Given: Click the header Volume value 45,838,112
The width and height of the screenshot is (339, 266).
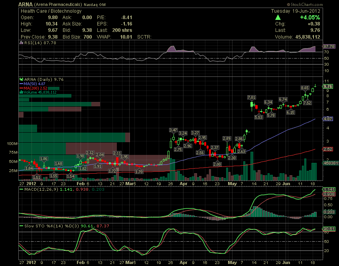Looking at the screenshot, I should click(x=307, y=37).
